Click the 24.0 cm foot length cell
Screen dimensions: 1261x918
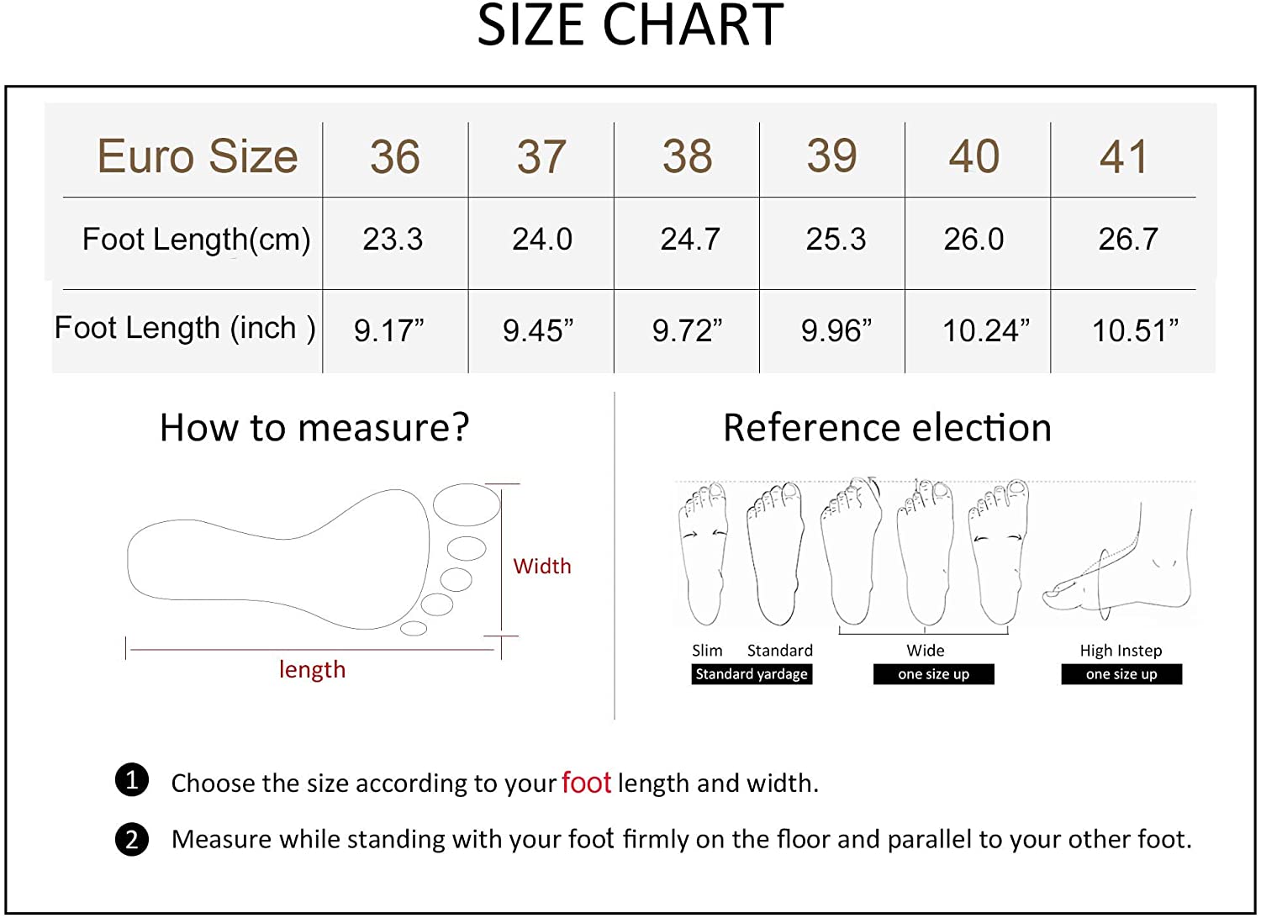point(542,240)
